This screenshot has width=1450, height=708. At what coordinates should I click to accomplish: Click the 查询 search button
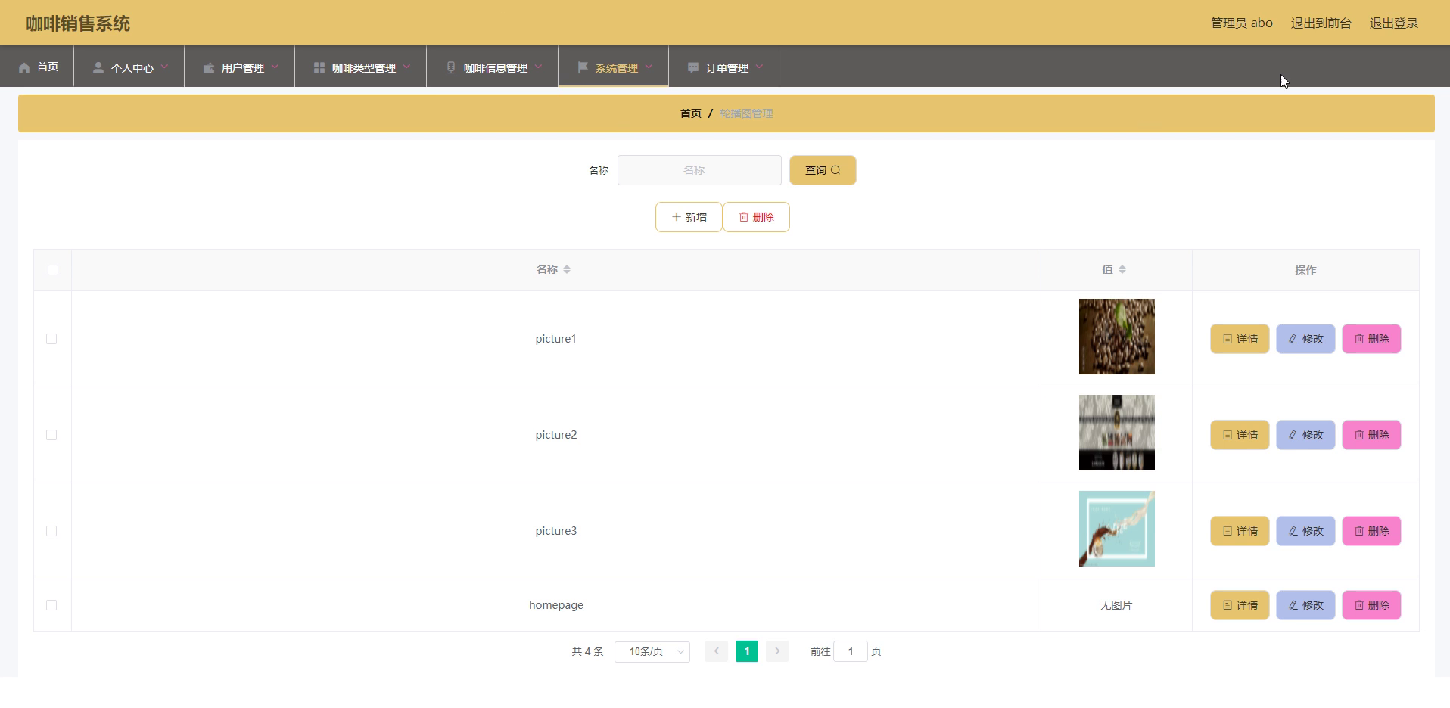point(823,170)
